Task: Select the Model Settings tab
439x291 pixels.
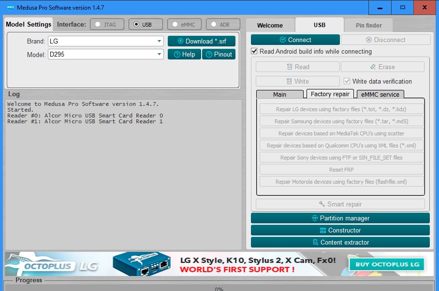Action: coord(29,24)
